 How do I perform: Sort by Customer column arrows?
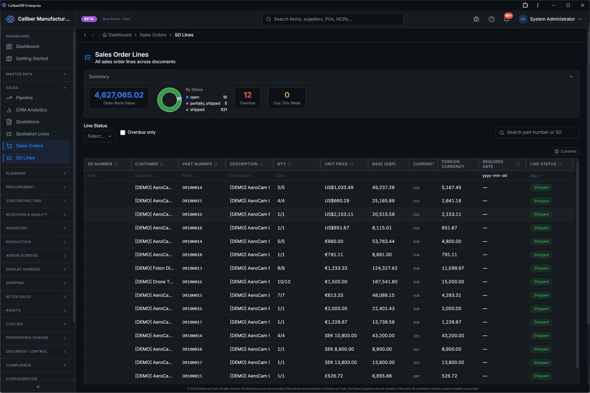(162, 164)
